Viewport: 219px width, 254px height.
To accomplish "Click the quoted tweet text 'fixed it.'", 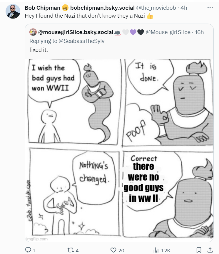I will click(39, 50).
